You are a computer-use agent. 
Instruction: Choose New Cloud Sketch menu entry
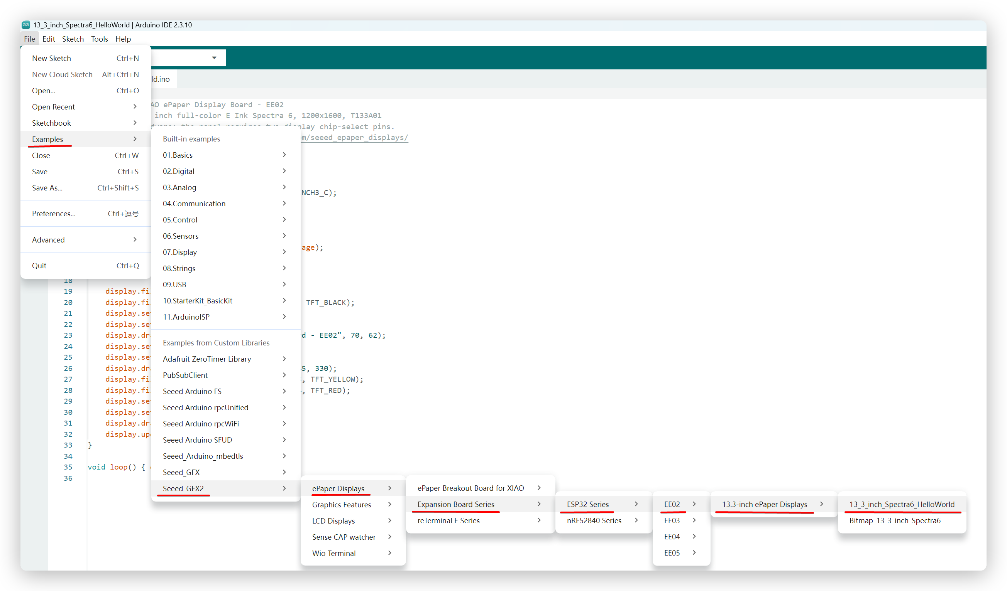tap(86, 74)
